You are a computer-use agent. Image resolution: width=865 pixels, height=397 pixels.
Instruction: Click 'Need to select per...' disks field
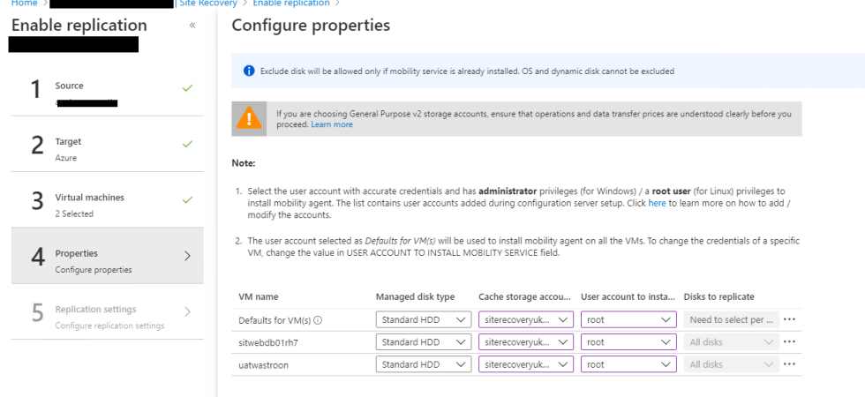coord(732,319)
